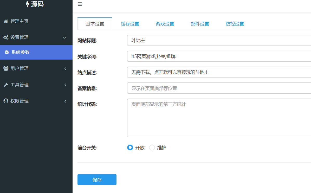Go to the 邮件设置 tab
Viewport: 311px width, 193px height.
coord(200,24)
